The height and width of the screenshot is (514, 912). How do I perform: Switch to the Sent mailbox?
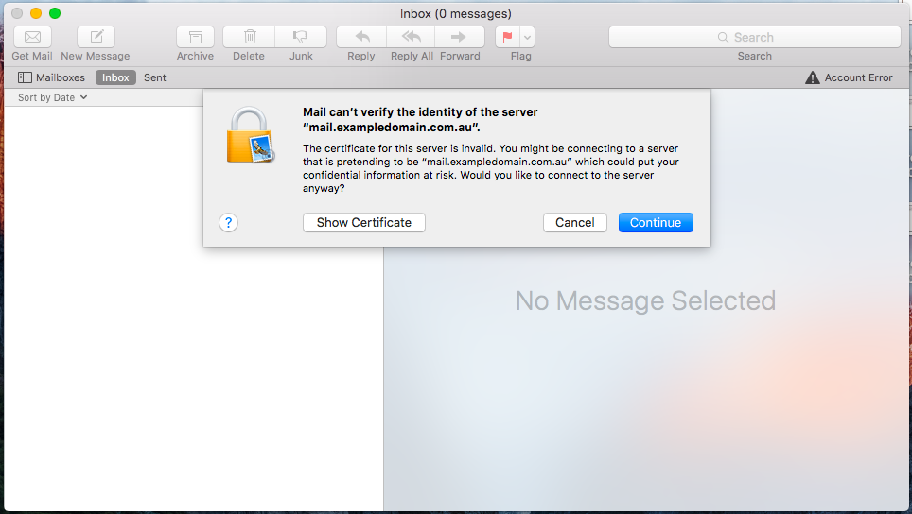point(155,77)
